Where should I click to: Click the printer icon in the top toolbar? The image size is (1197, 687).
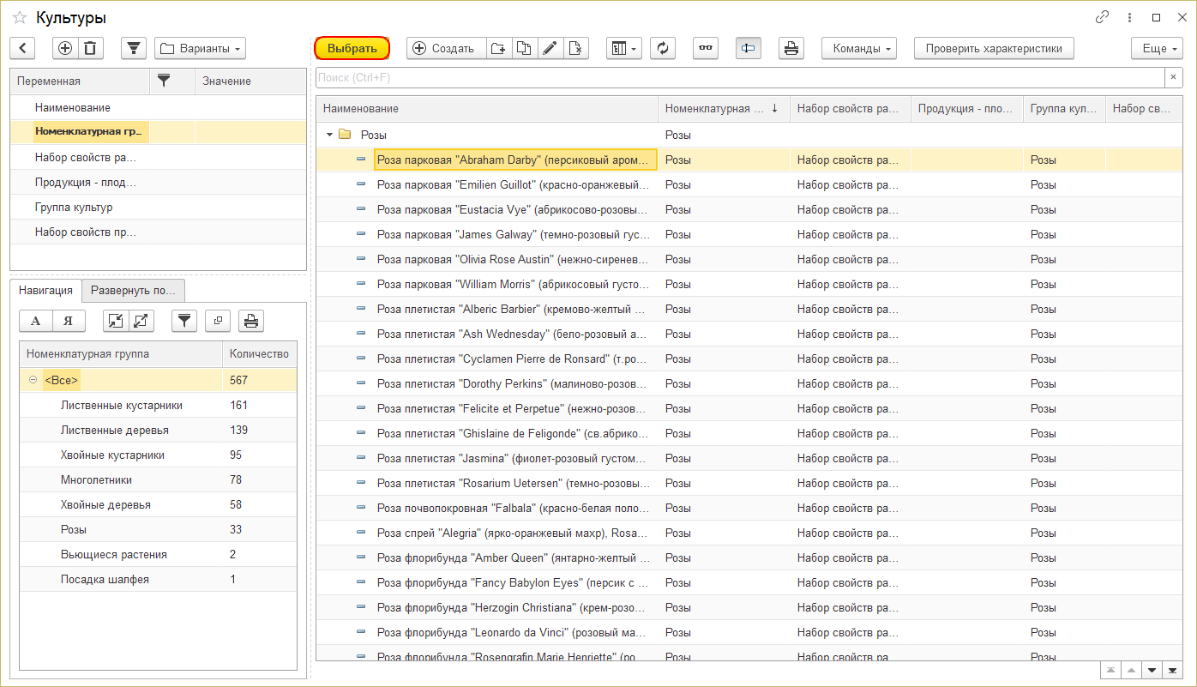tap(791, 49)
